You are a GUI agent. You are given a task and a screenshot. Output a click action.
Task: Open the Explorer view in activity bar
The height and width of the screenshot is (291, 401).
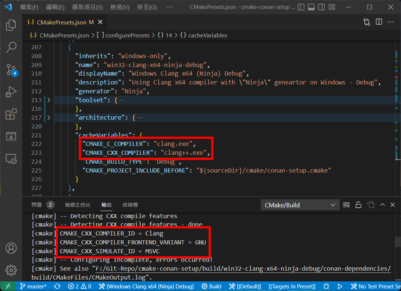click(x=11, y=25)
